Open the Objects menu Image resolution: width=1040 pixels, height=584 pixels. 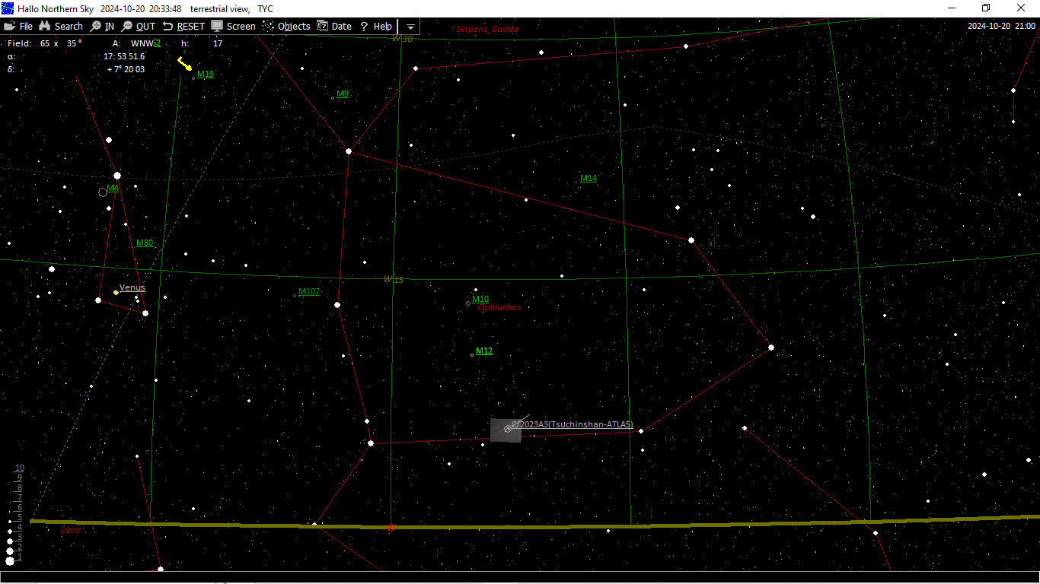pyautogui.click(x=286, y=26)
